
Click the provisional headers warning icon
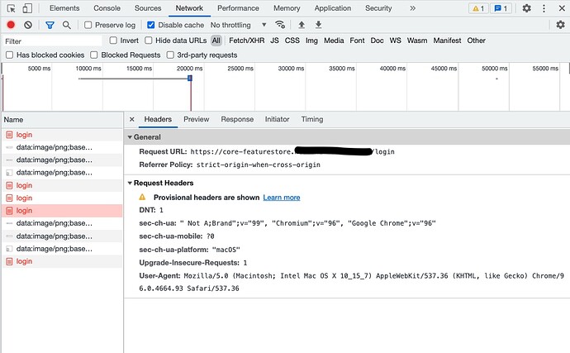(142, 198)
